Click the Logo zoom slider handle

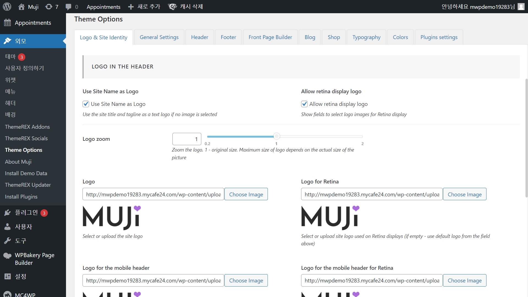277,136
